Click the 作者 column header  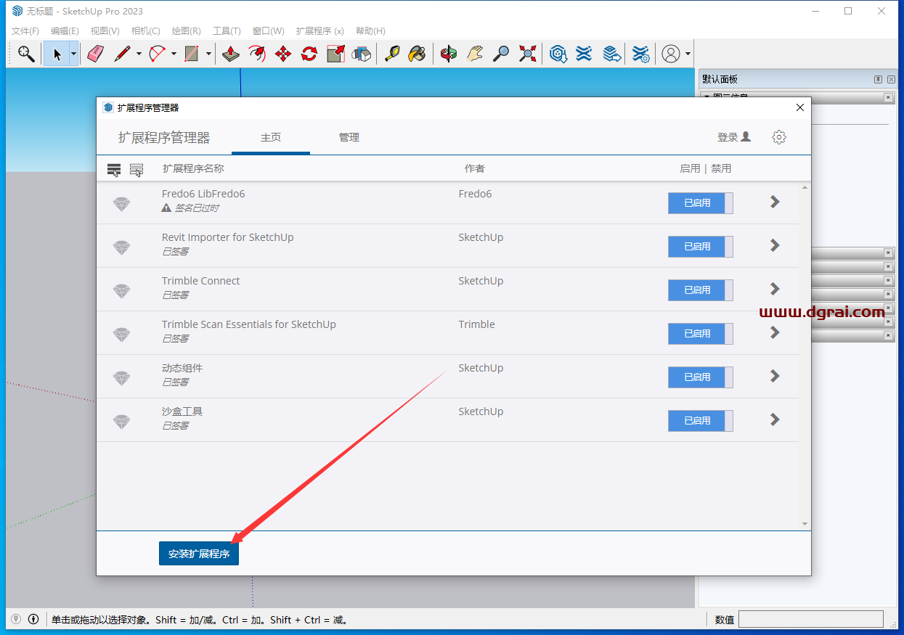point(475,168)
